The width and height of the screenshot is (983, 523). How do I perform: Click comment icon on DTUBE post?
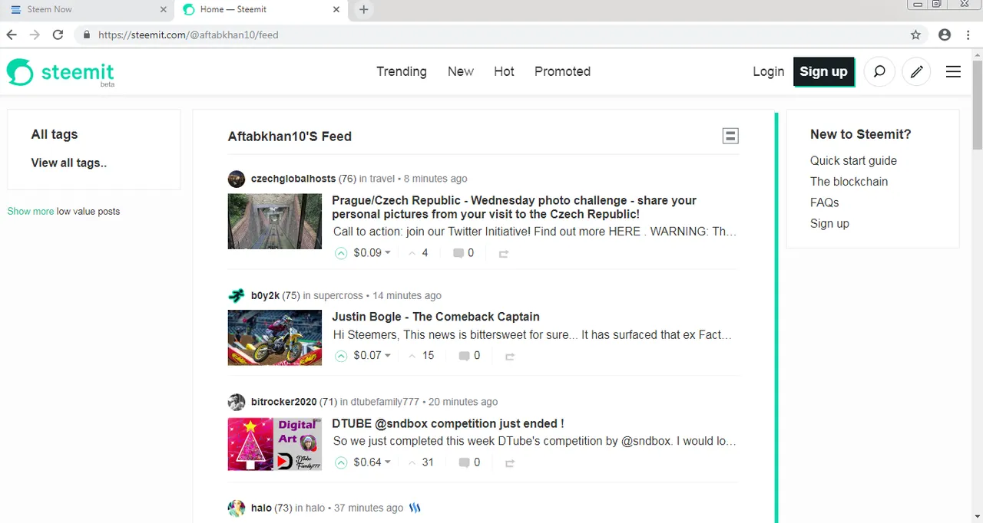click(464, 462)
